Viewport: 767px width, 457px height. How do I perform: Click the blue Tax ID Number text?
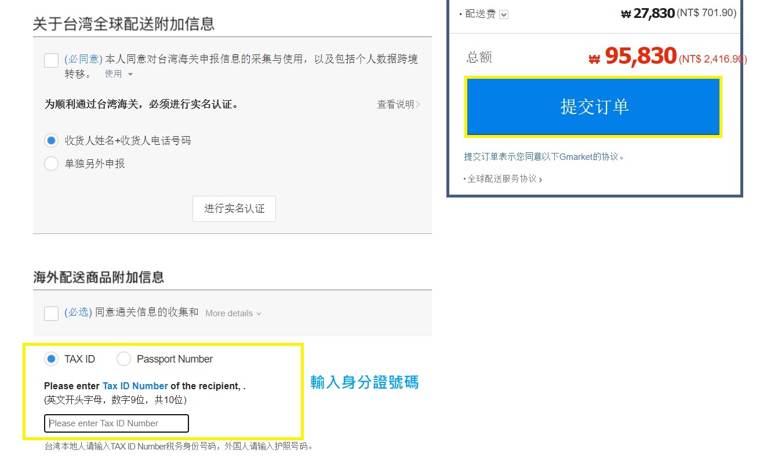135,386
